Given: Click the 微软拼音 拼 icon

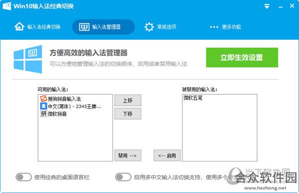Looking at the screenshot, I should [x=43, y=114].
